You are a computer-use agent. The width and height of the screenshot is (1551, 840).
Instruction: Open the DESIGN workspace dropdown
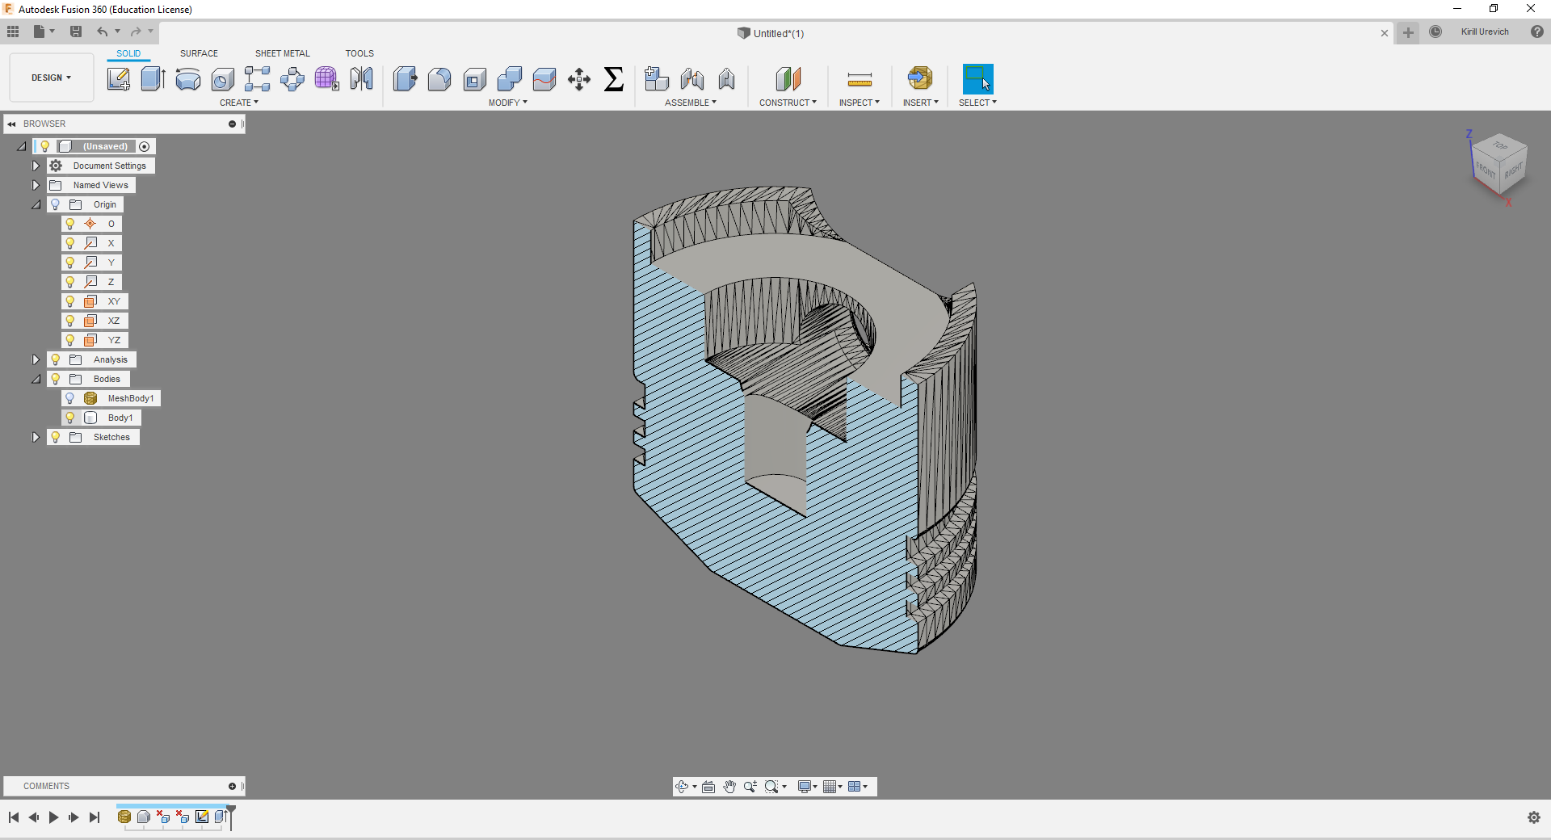[52, 78]
